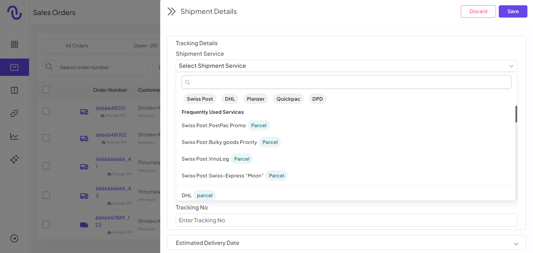This screenshot has width=533, height=253.
Task: Click the dropdown list scrollbar thumb
Action: click(x=516, y=114)
